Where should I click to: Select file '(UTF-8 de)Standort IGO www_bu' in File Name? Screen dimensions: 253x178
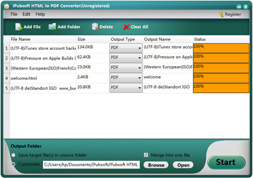click(43, 88)
